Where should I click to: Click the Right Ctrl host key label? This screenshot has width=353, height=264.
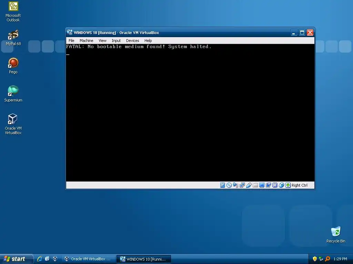click(x=300, y=185)
